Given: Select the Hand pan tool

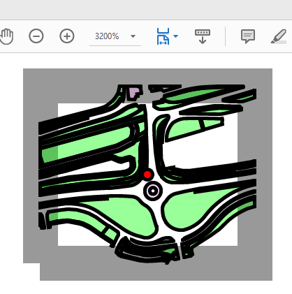Looking at the screenshot, I should pyautogui.click(x=6, y=36).
